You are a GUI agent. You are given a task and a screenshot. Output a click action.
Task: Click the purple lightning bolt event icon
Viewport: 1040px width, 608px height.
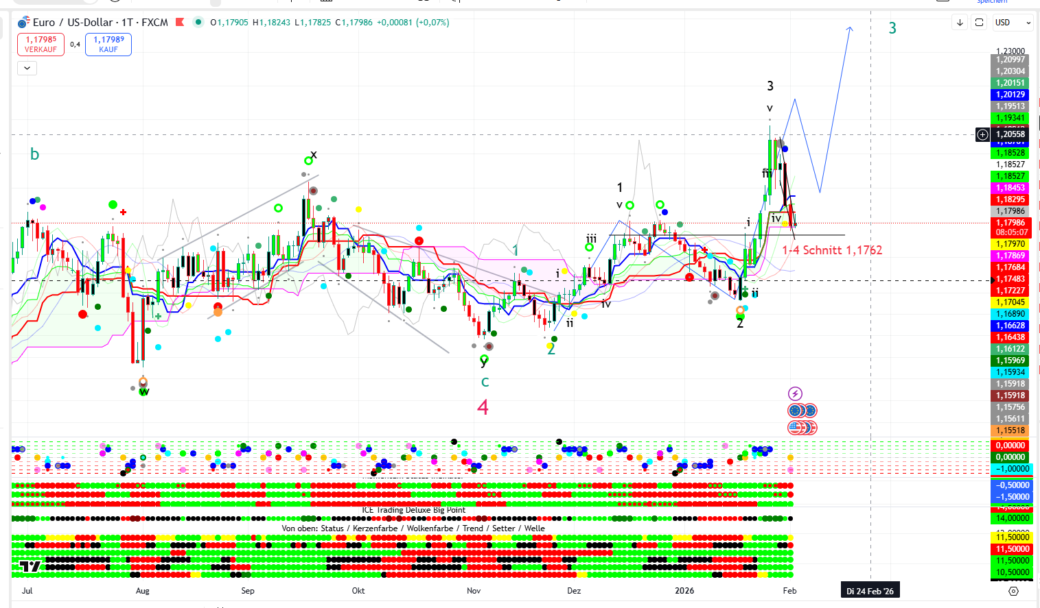(x=795, y=393)
